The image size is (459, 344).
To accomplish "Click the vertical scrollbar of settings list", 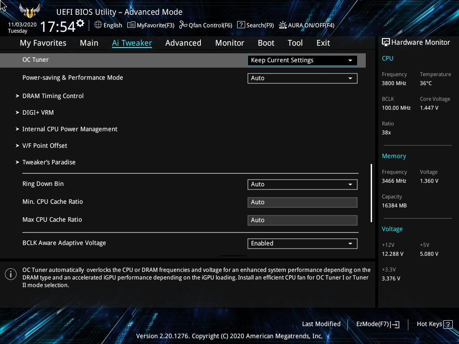I will click(x=371, y=193).
